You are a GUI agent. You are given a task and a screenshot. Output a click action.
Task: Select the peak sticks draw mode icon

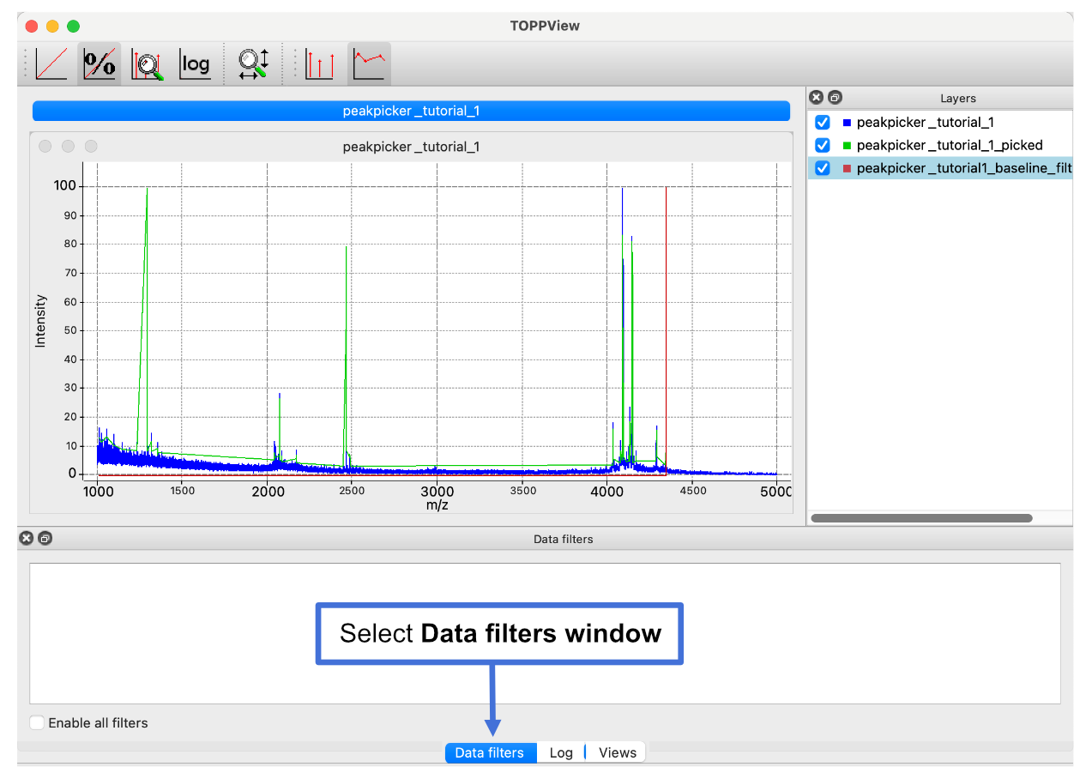tap(320, 64)
